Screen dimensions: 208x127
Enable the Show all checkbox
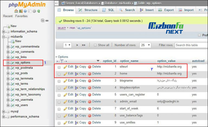click(x=95, y=45)
